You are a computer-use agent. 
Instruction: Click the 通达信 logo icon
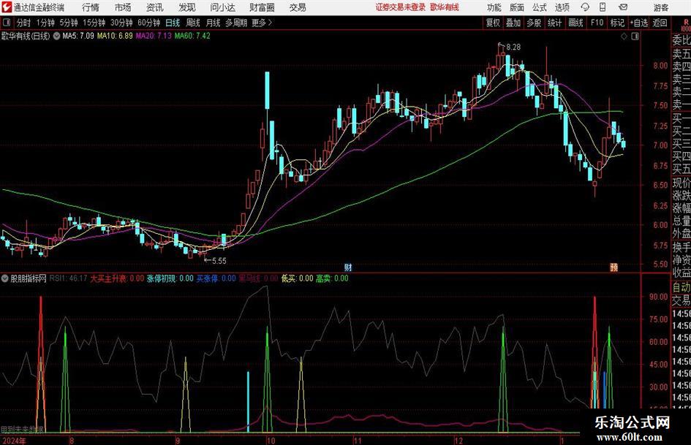click(x=7, y=7)
